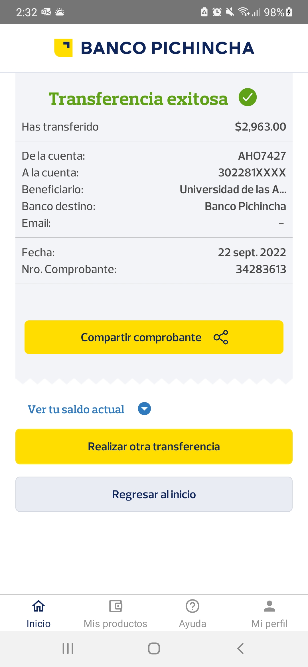The height and width of the screenshot is (667, 308).
Task: Tap the Banco Pichincha yellow logo icon
Action: click(63, 48)
